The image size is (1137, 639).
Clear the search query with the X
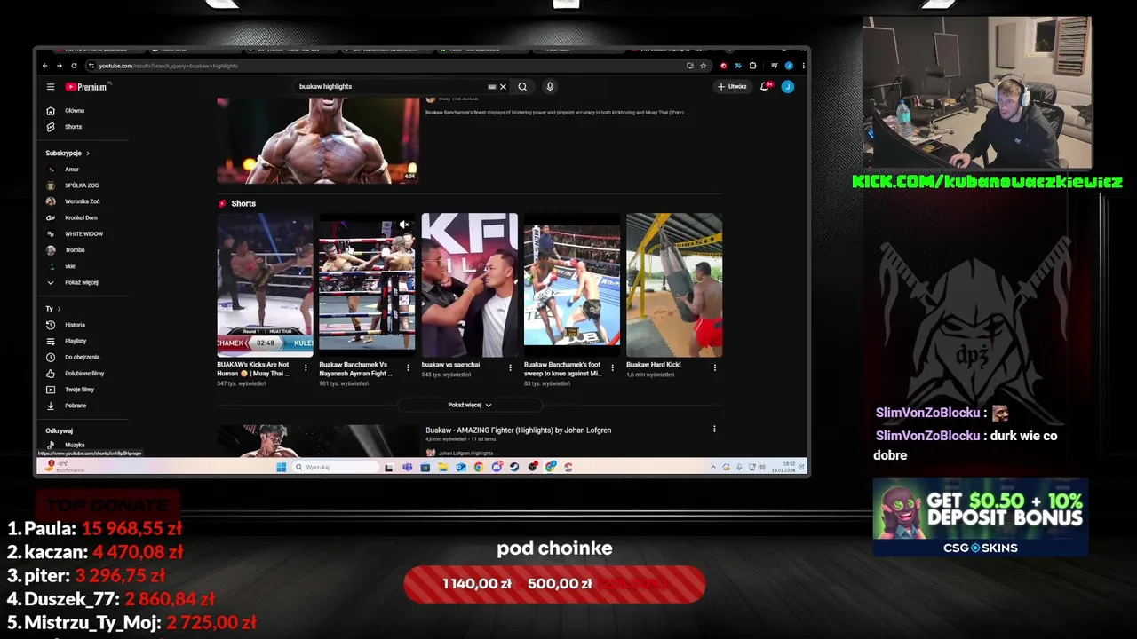coord(503,87)
